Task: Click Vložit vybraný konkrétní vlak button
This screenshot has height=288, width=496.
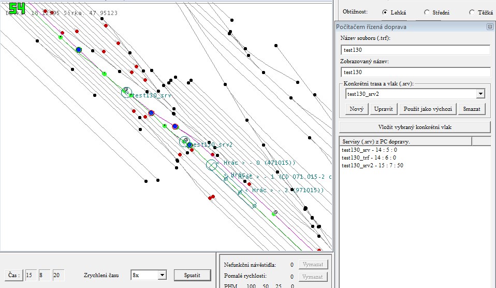Action: (415, 127)
